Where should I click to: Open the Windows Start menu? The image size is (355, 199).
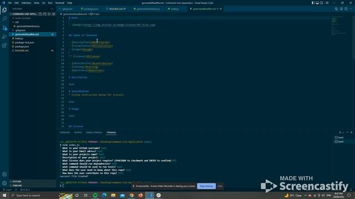coord(4,195)
